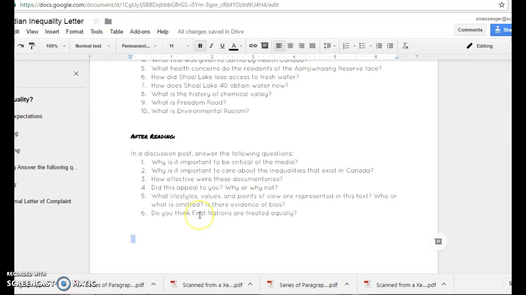526x295 pixels.
Task: Expand options for 'Series of Paragrap....pdf' download
Action: [347, 285]
